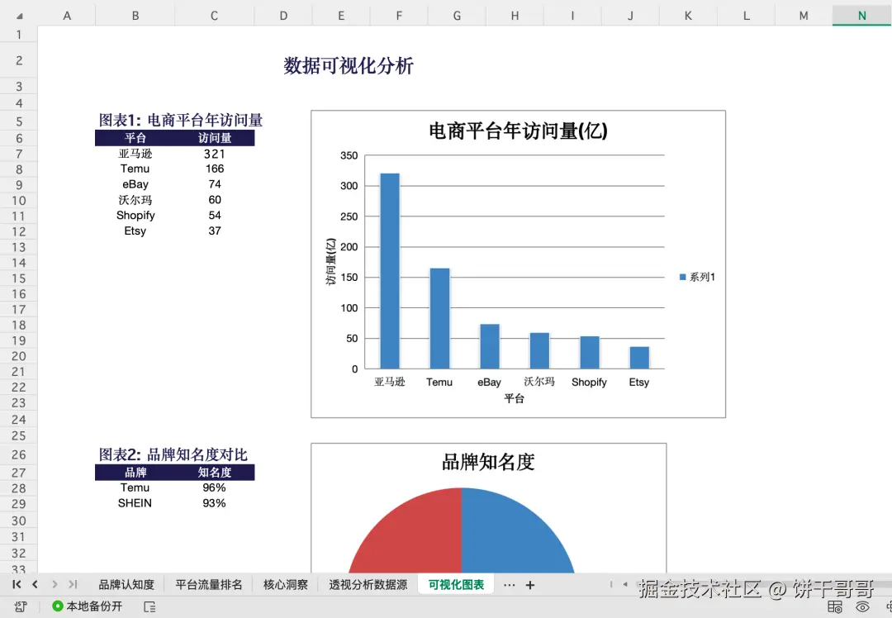
Task: Go to the next sheet tab
Action: pos(55,584)
